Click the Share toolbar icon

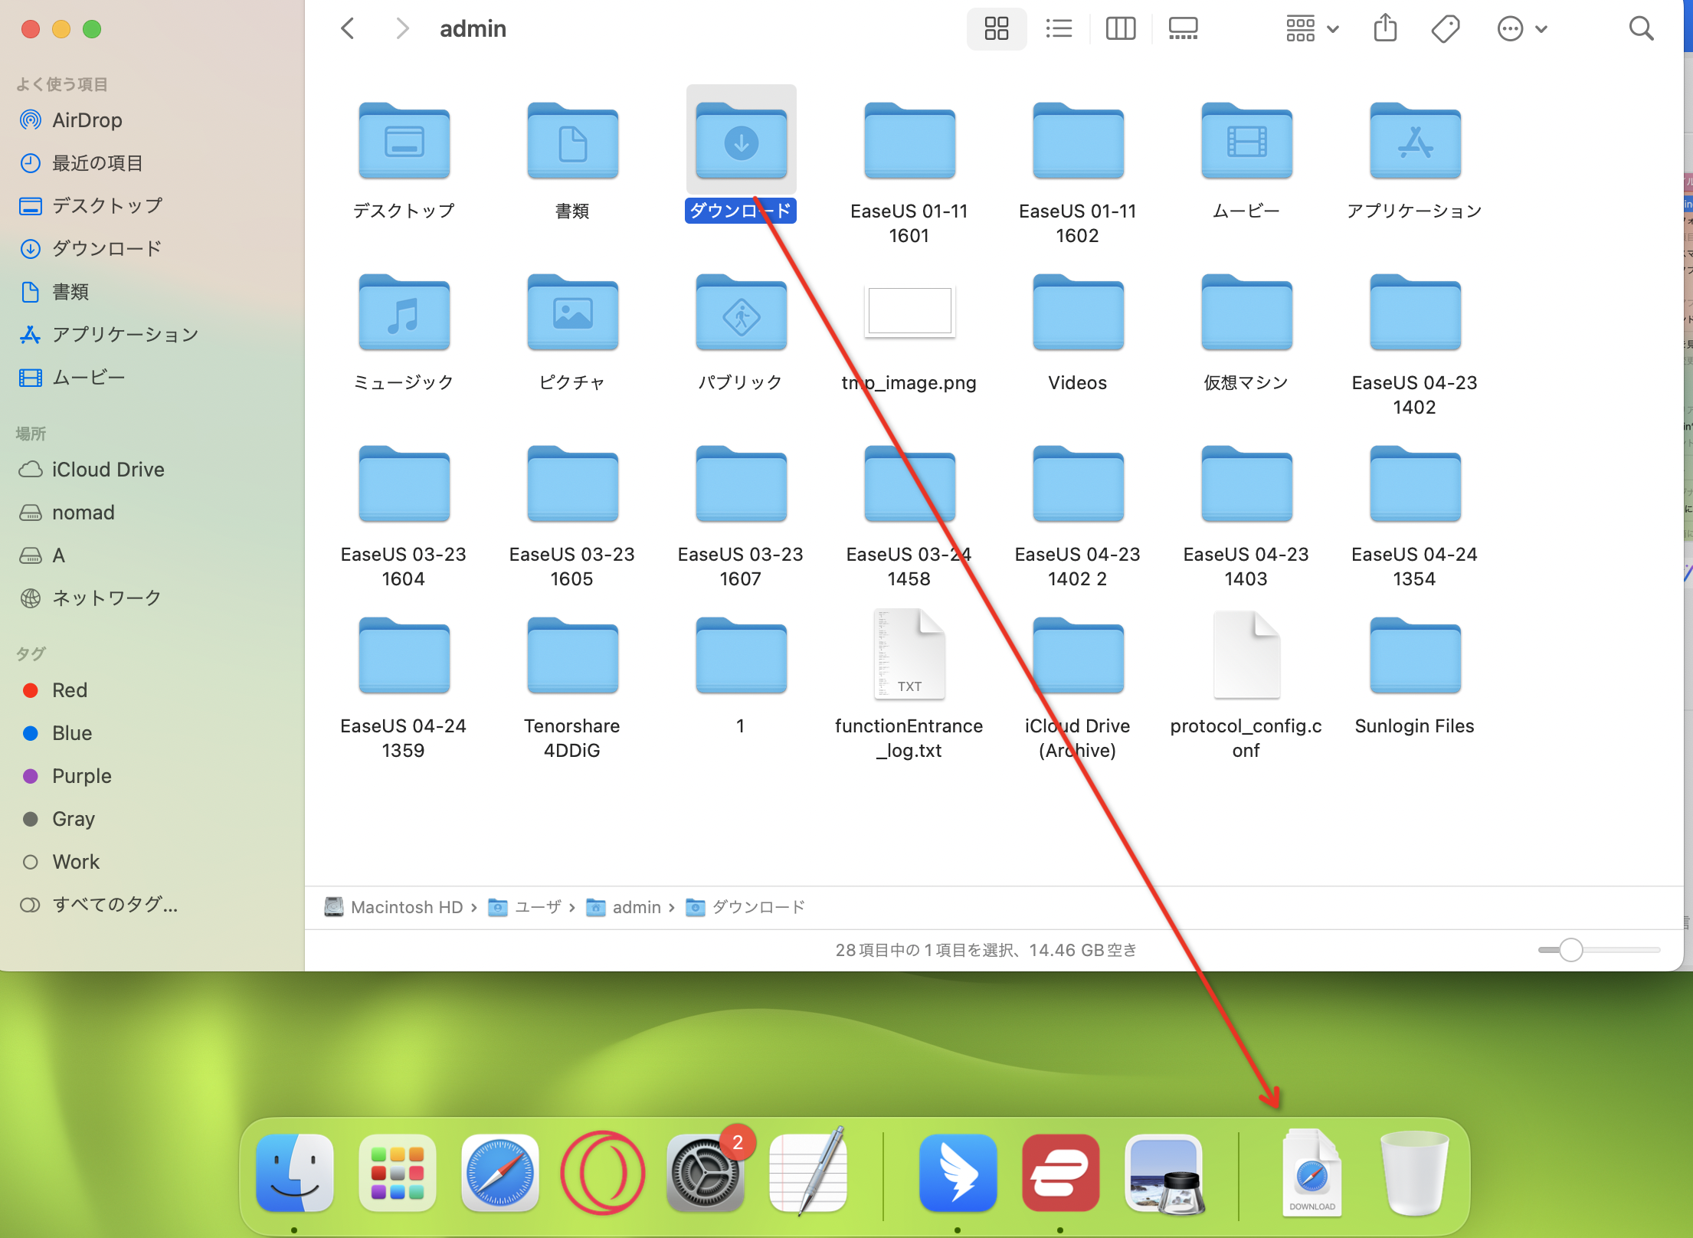click(1385, 29)
